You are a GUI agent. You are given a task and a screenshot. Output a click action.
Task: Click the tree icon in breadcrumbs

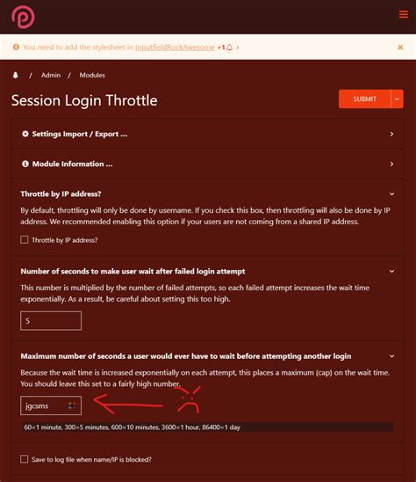pyautogui.click(x=15, y=75)
